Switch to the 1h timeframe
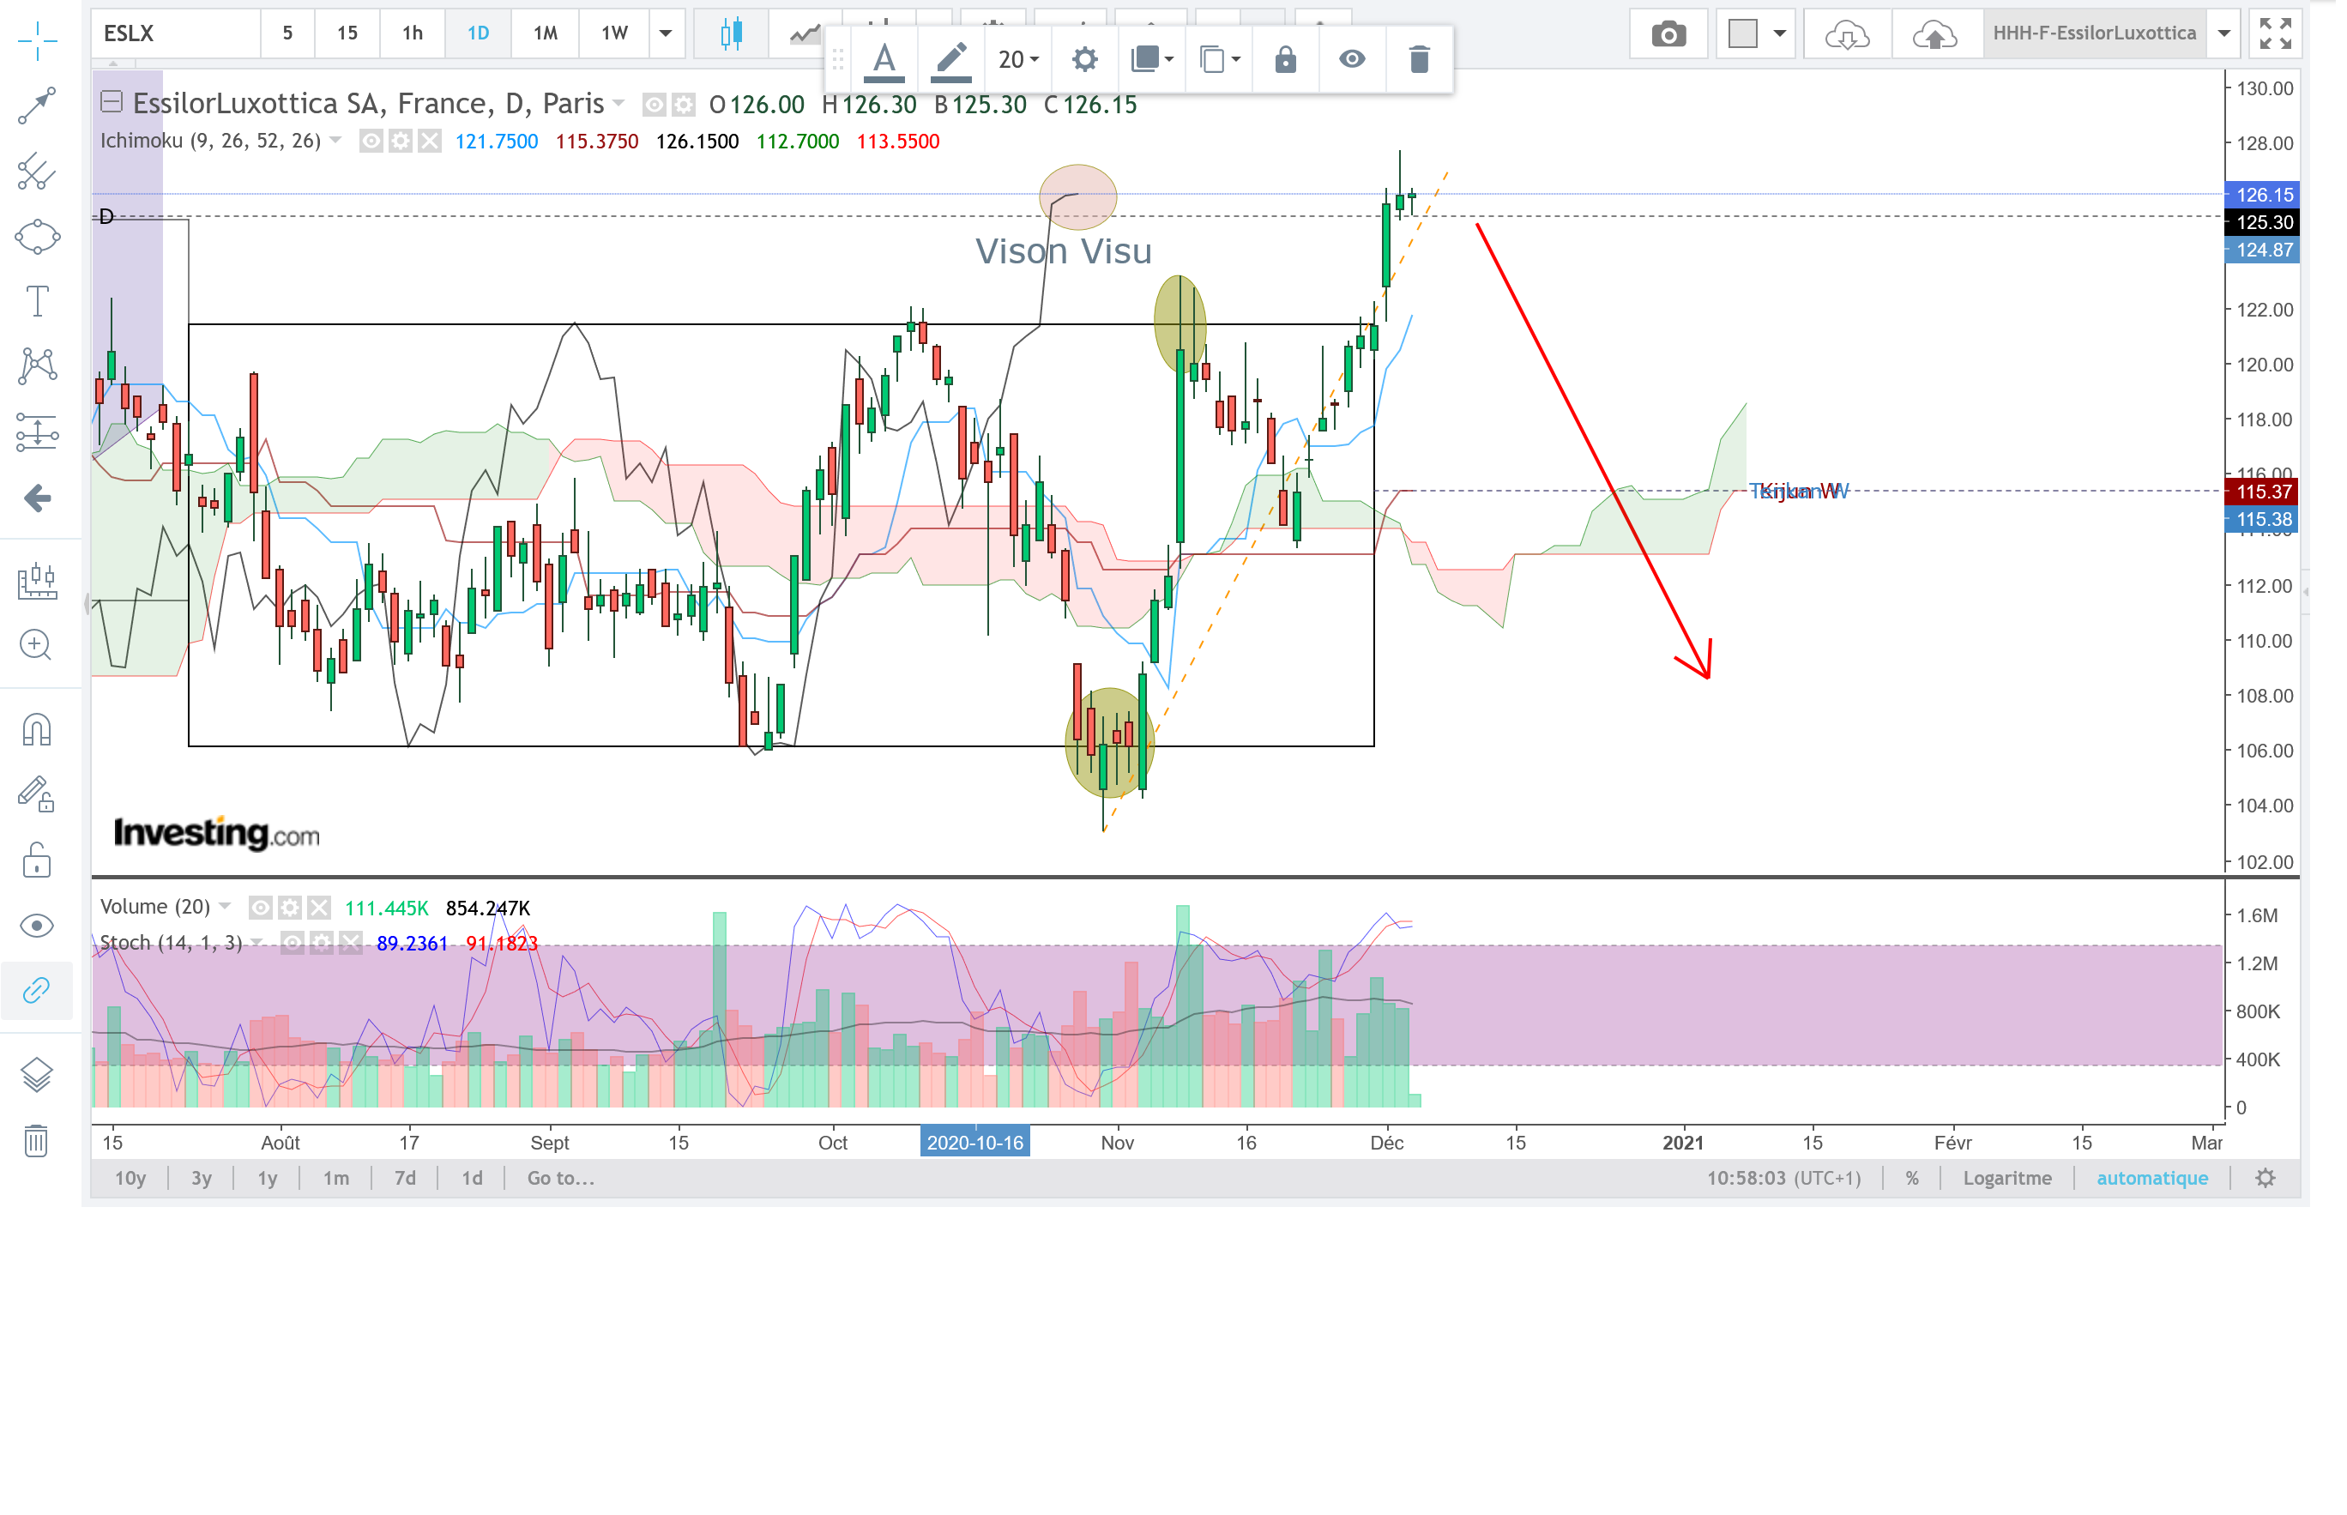Screen dimensions: 2347x1515 click(412, 33)
